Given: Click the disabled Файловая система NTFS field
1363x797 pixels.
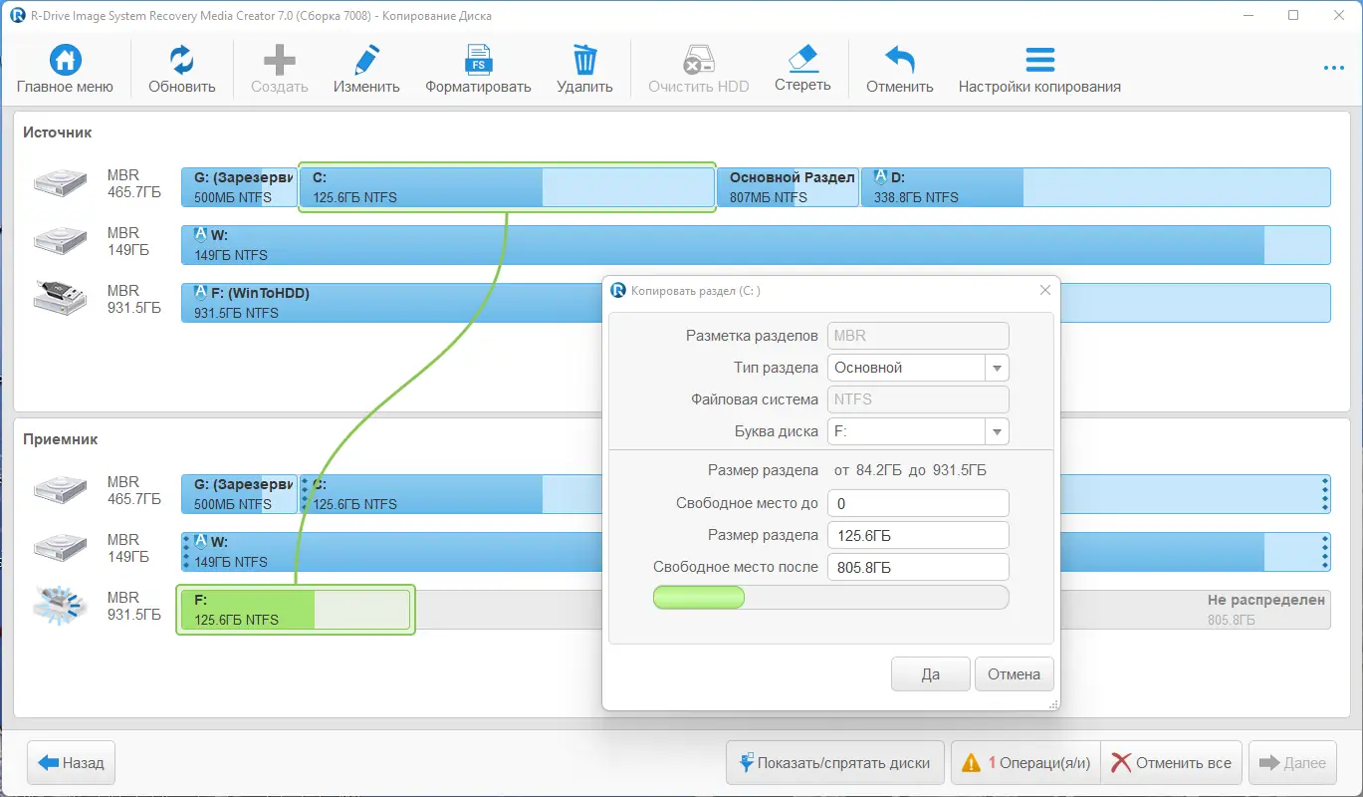Looking at the screenshot, I should (x=918, y=399).
